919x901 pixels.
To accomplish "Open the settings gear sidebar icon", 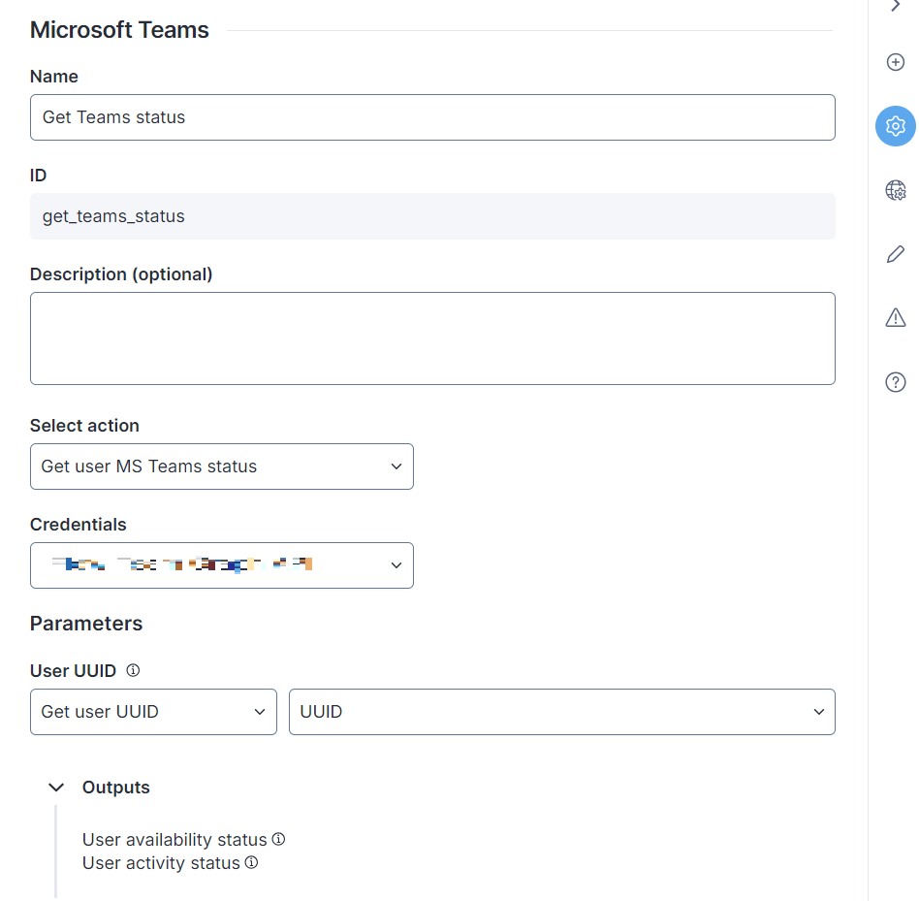I will [895, 126].
